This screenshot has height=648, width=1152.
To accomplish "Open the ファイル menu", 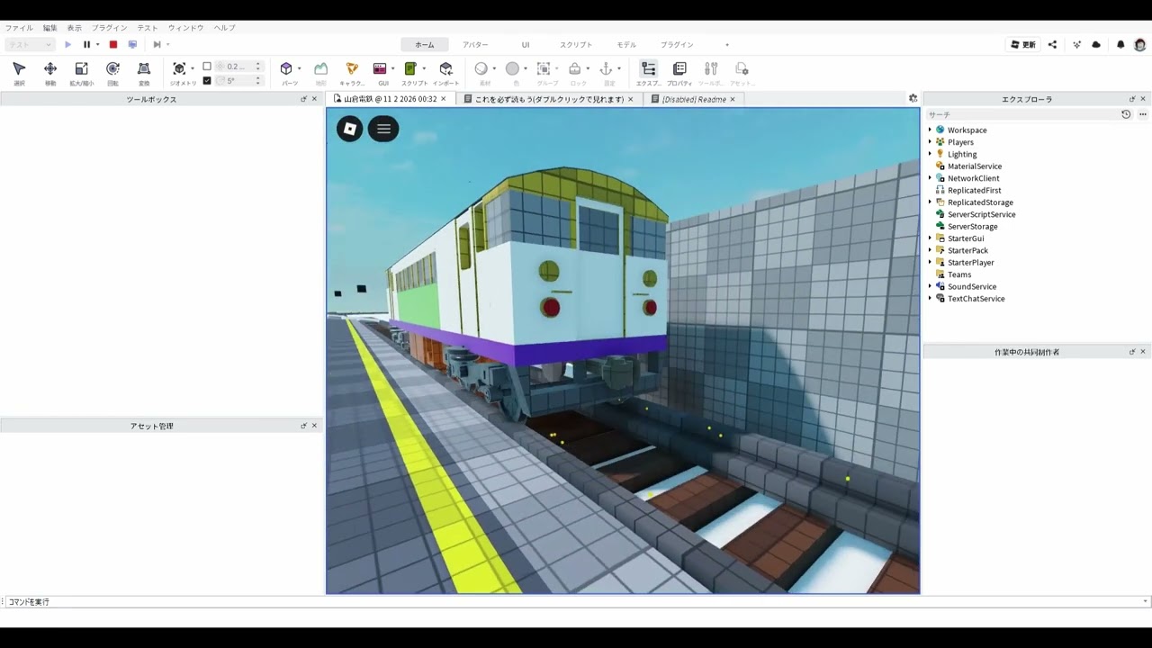I will tap(19, 28).
